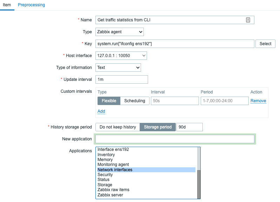Switch to the Item tab

pos(7,5)
